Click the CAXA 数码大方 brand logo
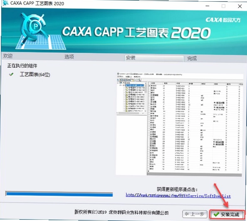 coord(223,20)
